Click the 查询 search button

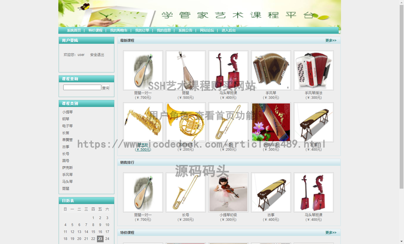tap(106, 88)
